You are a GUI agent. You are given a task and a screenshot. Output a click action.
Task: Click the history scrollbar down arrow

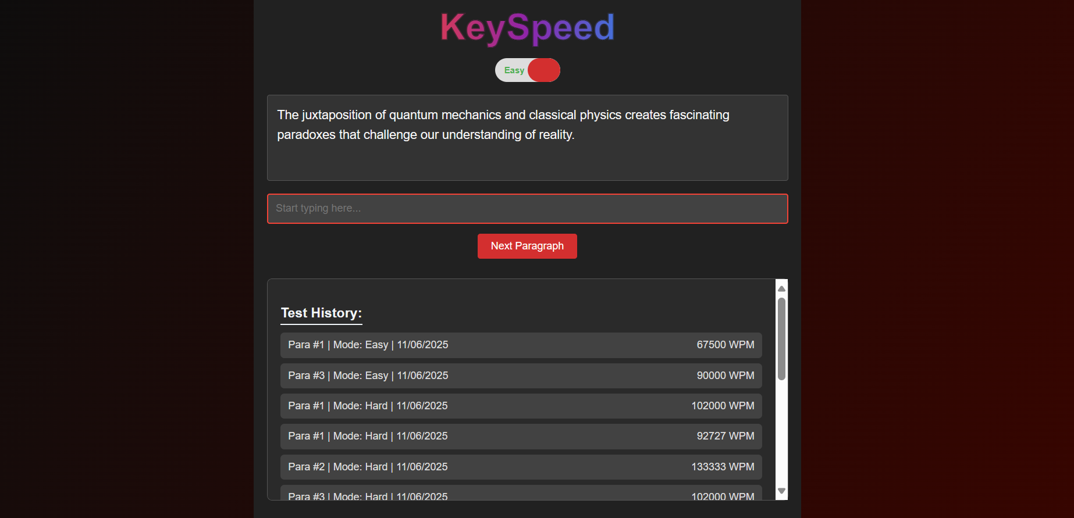[x=782, y=491]
